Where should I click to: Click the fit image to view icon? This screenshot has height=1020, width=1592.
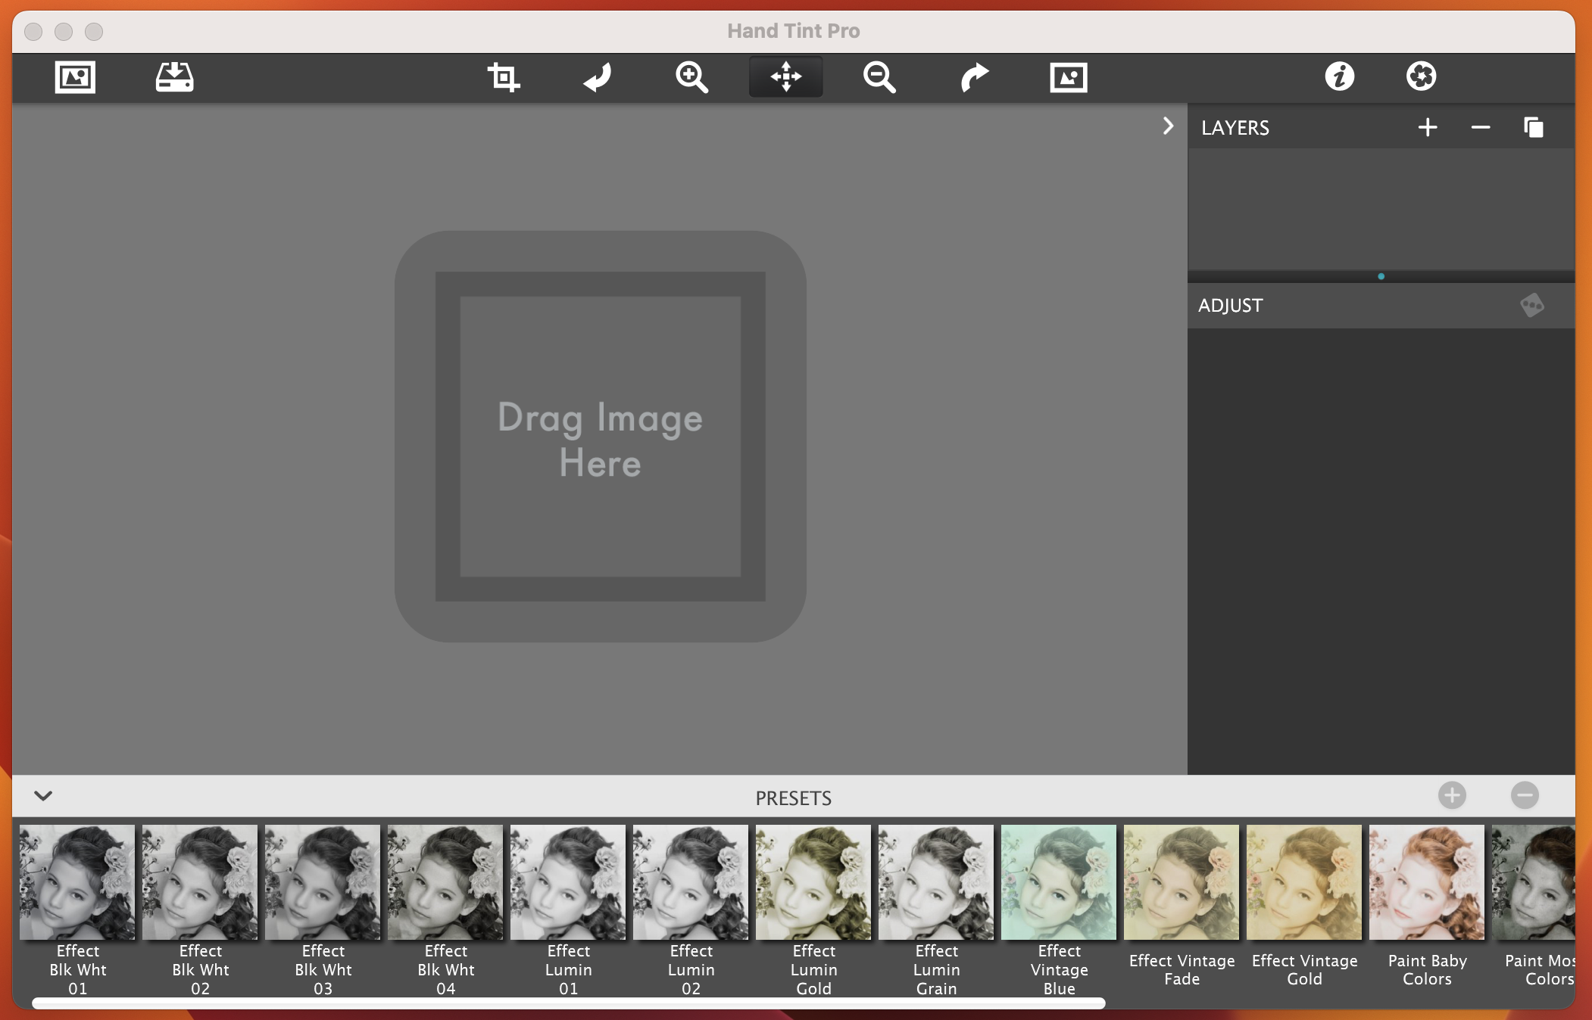pos(1069,77)
